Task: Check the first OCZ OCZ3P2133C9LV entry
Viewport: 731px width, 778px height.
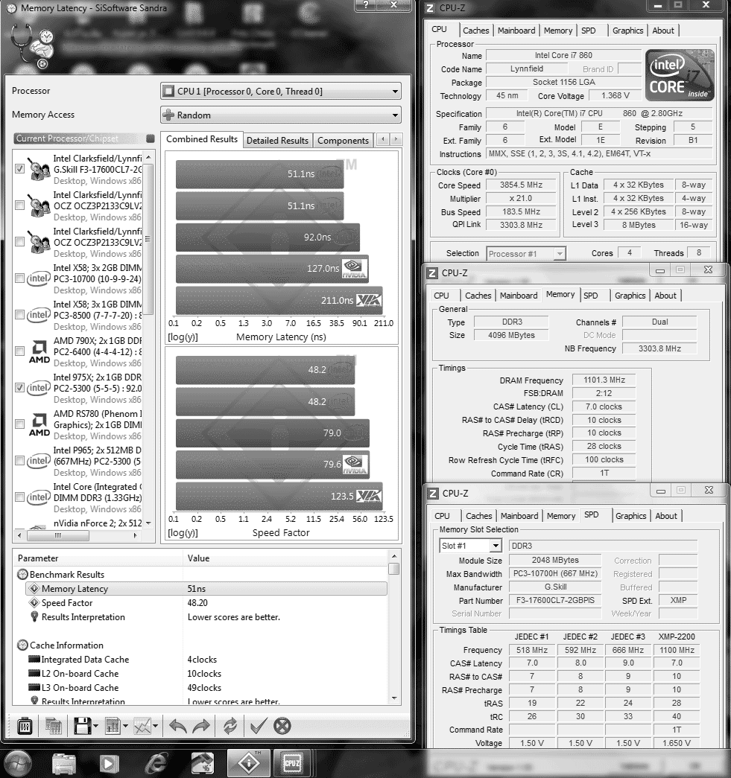Action: pos(19,205)
